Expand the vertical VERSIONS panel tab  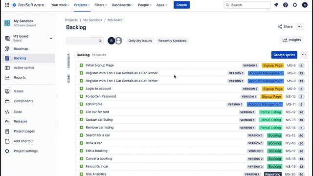(x=68, y=61)
